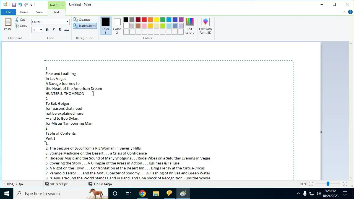Viewport: 354px width, 199px height.
Task: Pick the purple palette color
Action: click(181, 20)
